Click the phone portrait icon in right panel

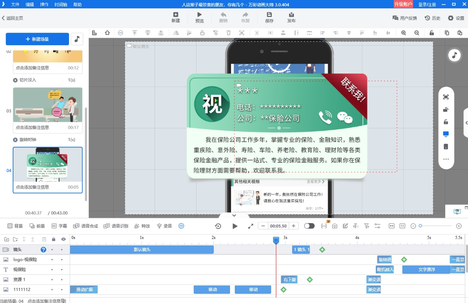[x=446, y=147]
